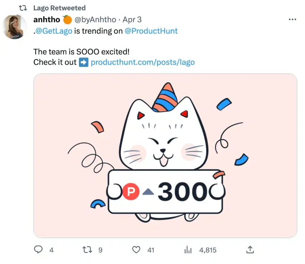This screenshot has height=264, width=305.
Task: Open the 'Apr 3' timestamp link
Action: point(132,20)
